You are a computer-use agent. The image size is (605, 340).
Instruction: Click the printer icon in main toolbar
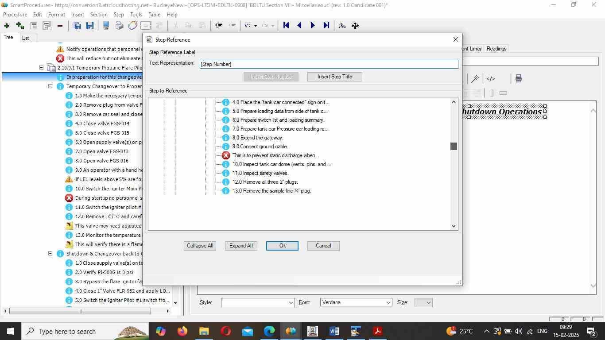point(119,26)
